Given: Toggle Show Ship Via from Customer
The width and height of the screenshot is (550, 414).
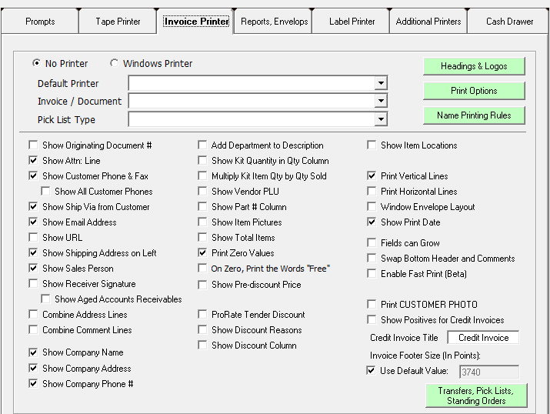Looking at the screenshot, I should 33,207.
